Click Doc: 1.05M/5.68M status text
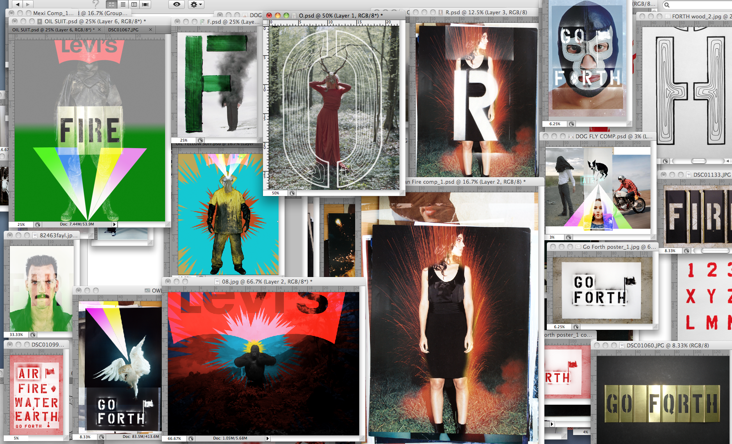Image resolution: width=732 pixels, height=444 pixels. click(x=230, y=438)
